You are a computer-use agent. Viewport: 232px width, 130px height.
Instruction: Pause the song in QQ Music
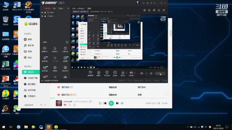111,103
